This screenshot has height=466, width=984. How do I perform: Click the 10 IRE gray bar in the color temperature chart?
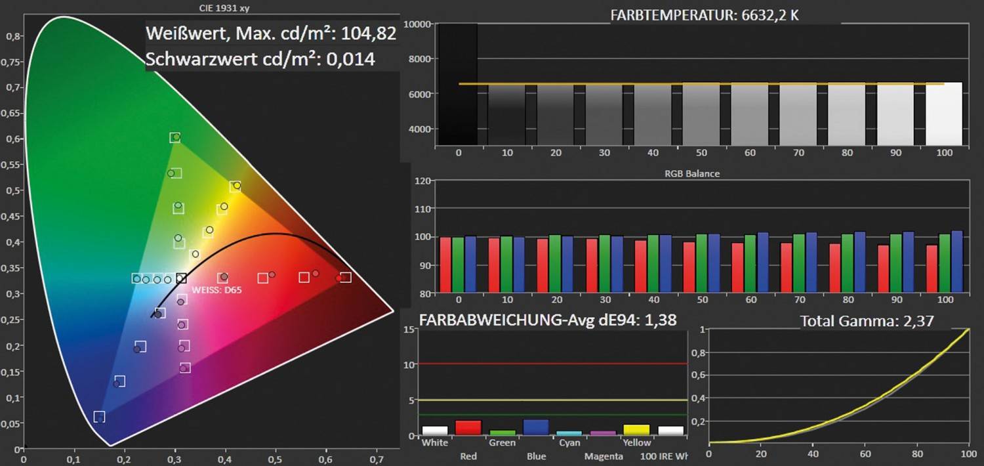(x=506, y=114)
